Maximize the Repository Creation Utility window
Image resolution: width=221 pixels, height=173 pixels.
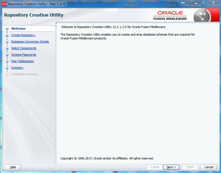(203, 3)
